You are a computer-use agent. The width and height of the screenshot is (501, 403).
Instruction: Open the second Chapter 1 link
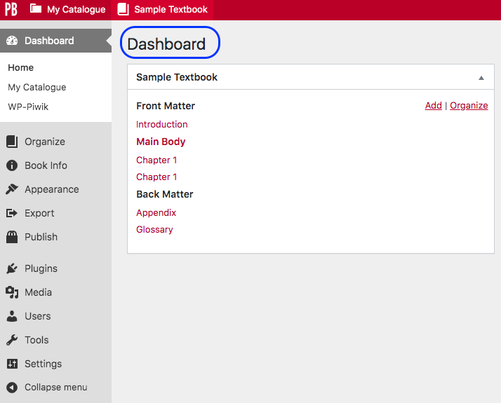[x=156, y=177]
